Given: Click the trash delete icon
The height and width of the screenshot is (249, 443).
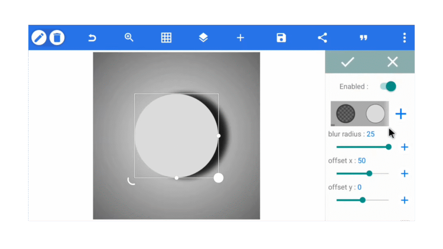Looking at the screenshot, I should pos(57,38).
